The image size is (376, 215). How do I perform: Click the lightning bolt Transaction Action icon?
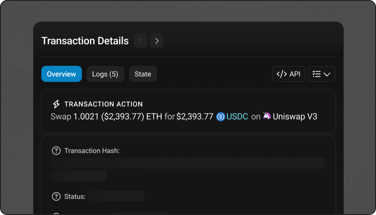(x=56, y=104)
